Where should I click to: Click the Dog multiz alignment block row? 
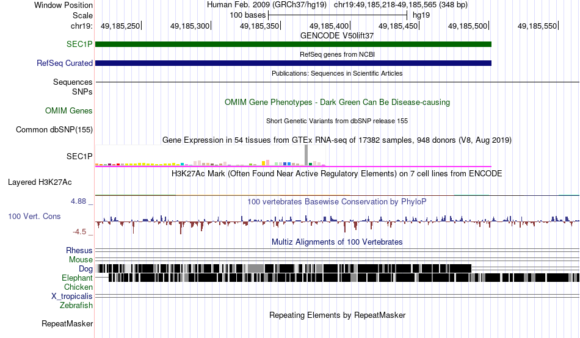click(x=283, y=268)
